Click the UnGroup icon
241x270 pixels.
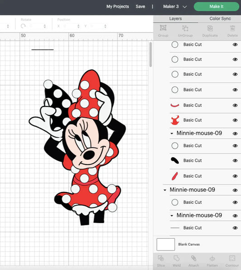tap(185, 28)
